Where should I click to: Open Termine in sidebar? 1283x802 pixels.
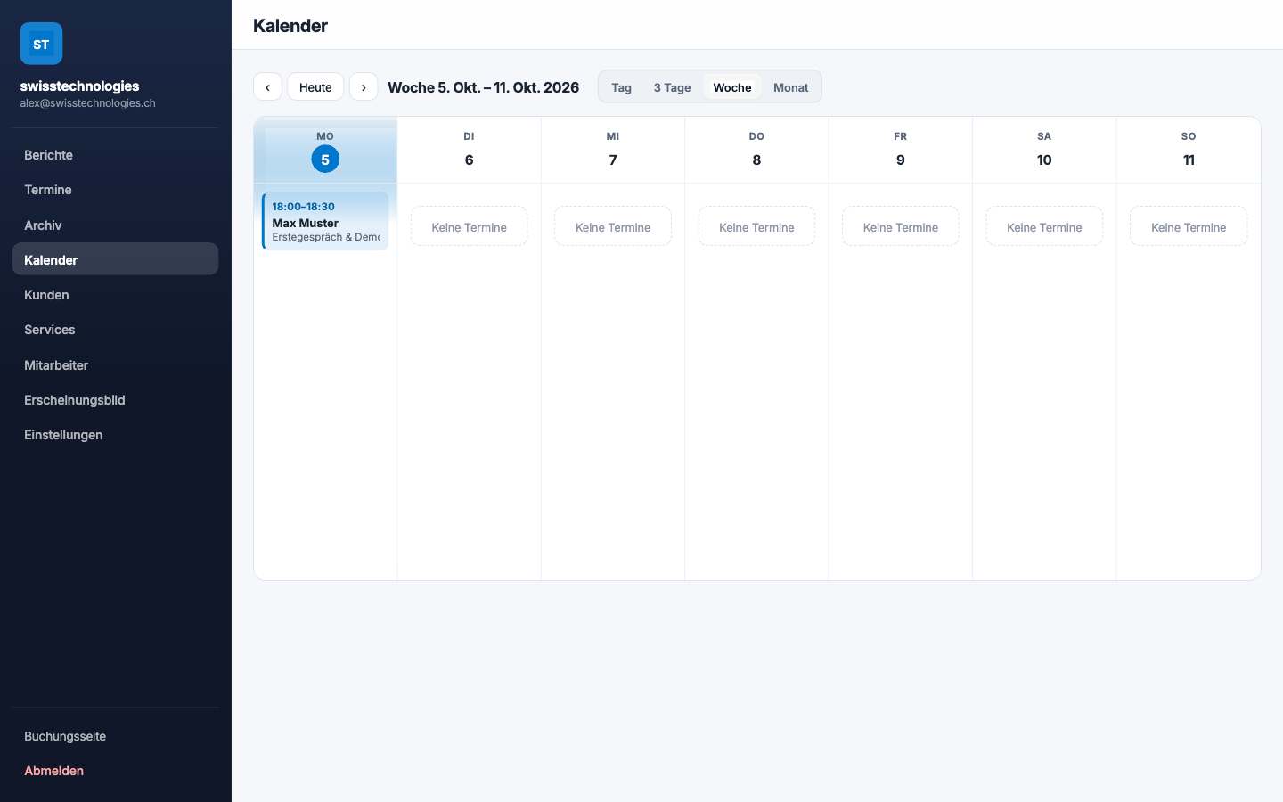pyautogui.click(x=115, y=190)
